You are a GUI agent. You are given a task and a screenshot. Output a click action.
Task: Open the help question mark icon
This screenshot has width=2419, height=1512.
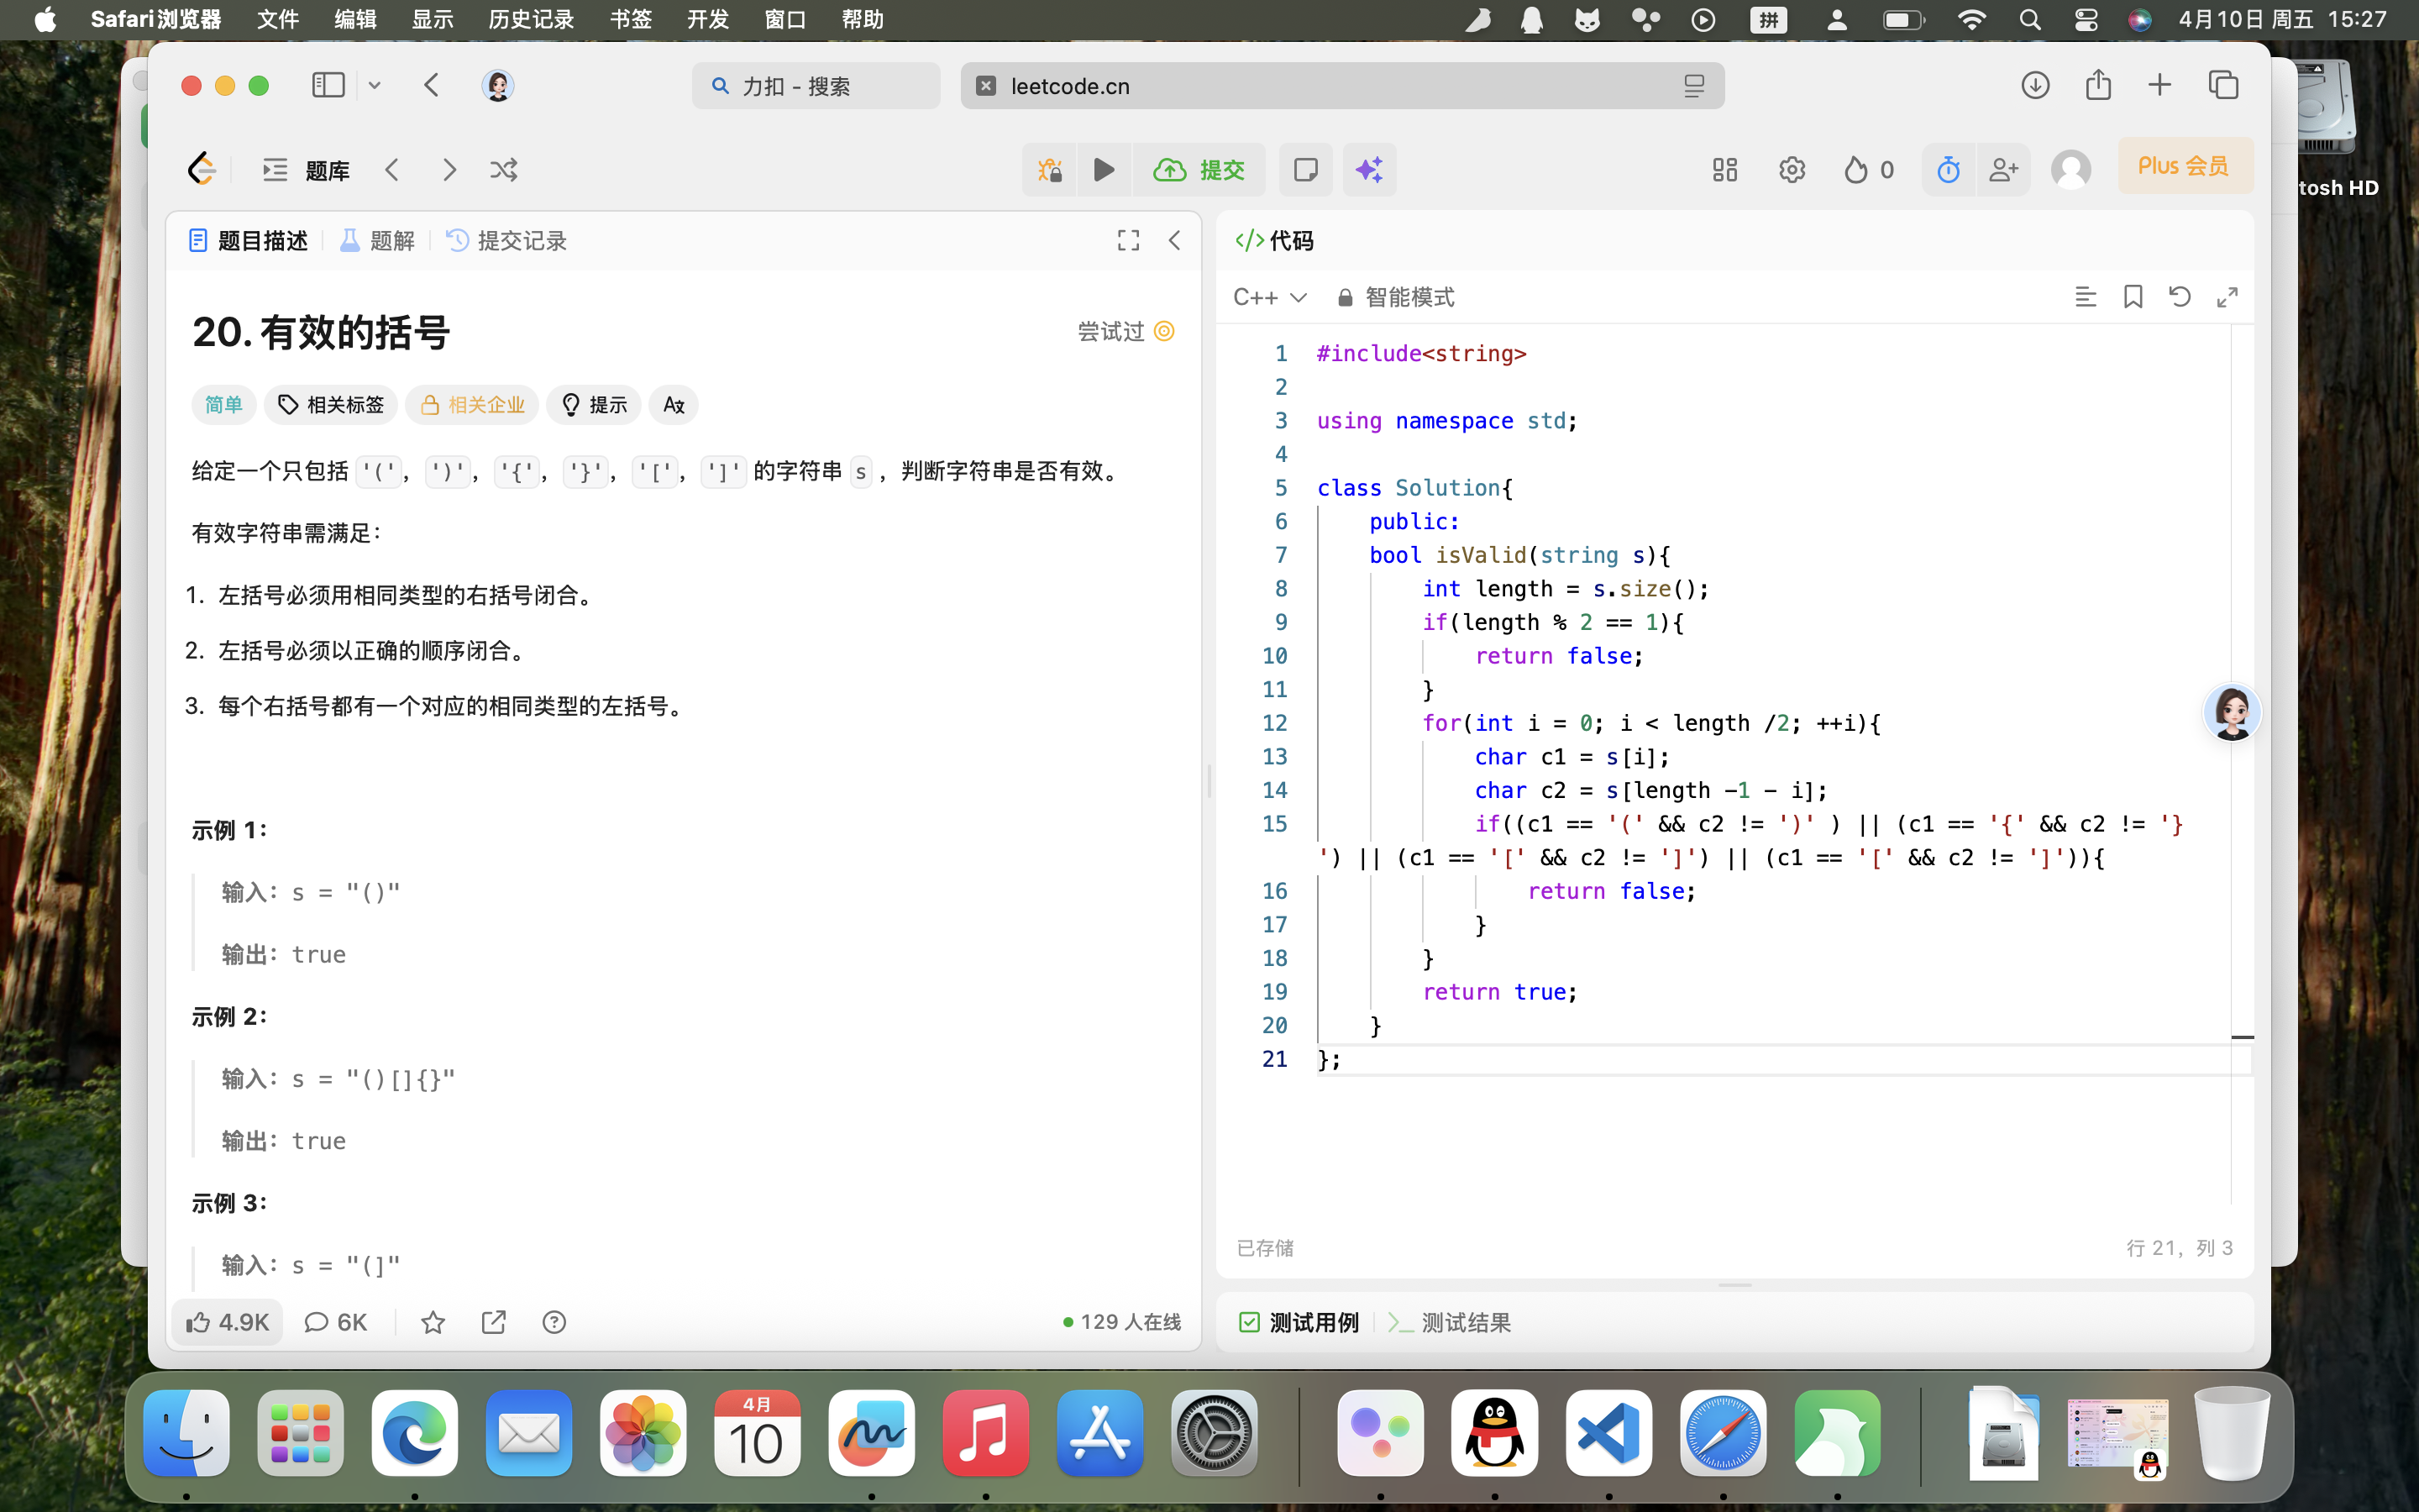554,1322
